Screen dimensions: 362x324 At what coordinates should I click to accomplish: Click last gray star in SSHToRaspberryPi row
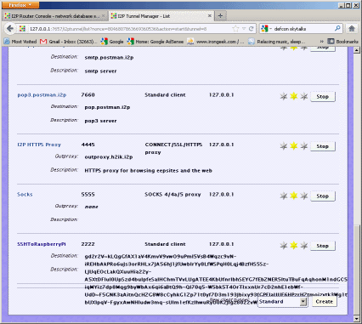[x=304, y=246]
